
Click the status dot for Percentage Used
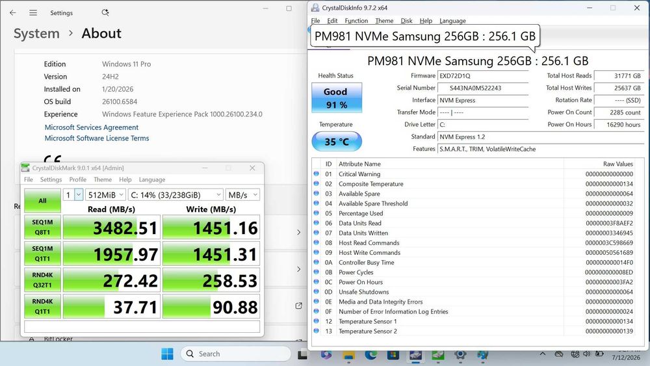coord(317,213)
